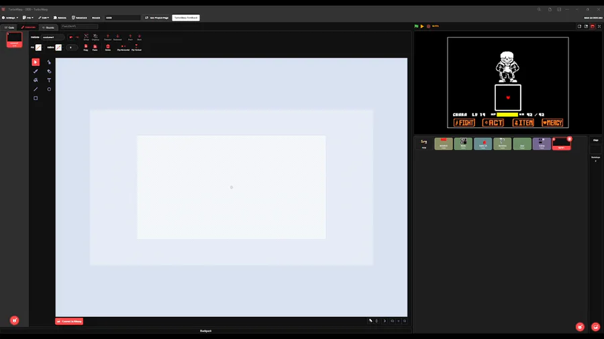This screenshot has height=339, width=604.
Task: Click the Redo arrow icon
Action: (x=77, y=38)
